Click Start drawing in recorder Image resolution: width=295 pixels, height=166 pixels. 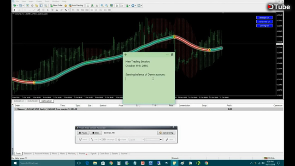tap(166, 133)
